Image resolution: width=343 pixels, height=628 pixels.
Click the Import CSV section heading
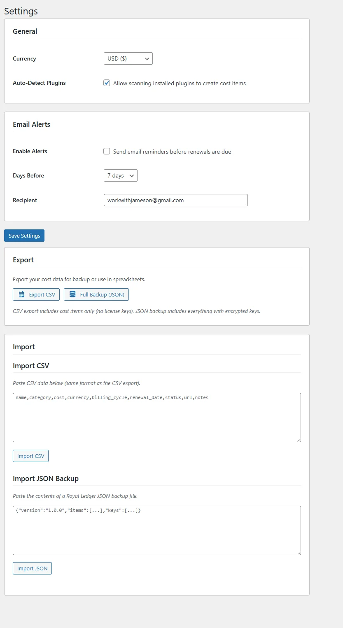(31, 366)
